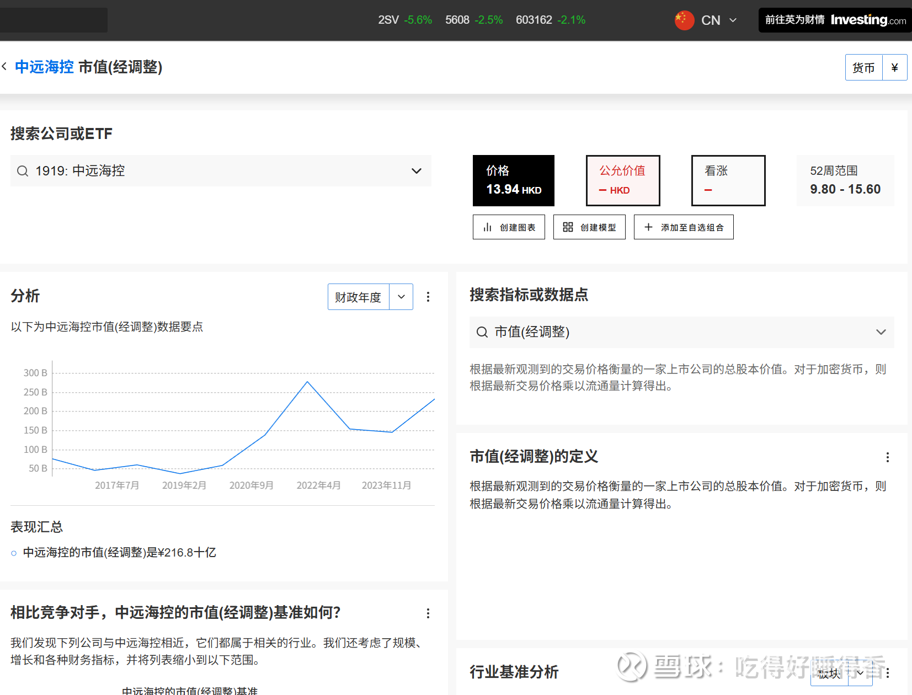Open three-dot menu for 市值(经调整)的定义

point(887,457)
